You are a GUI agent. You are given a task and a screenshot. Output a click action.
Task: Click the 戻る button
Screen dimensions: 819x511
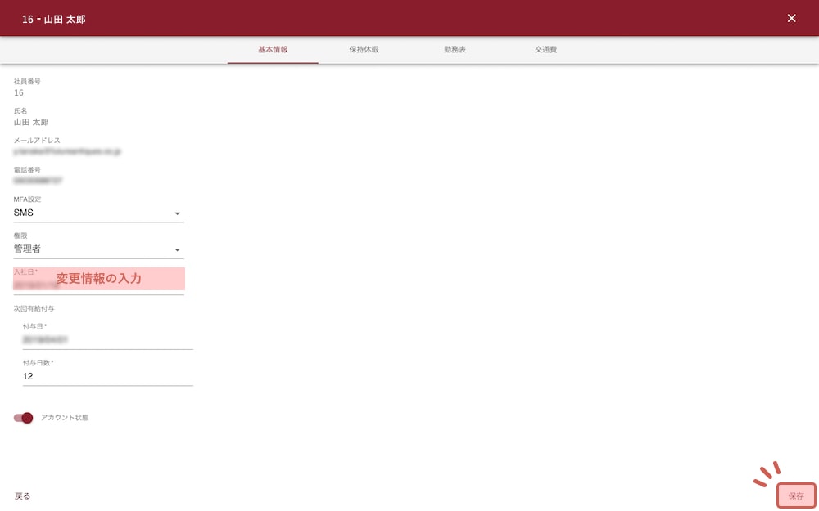coord(23,496)
